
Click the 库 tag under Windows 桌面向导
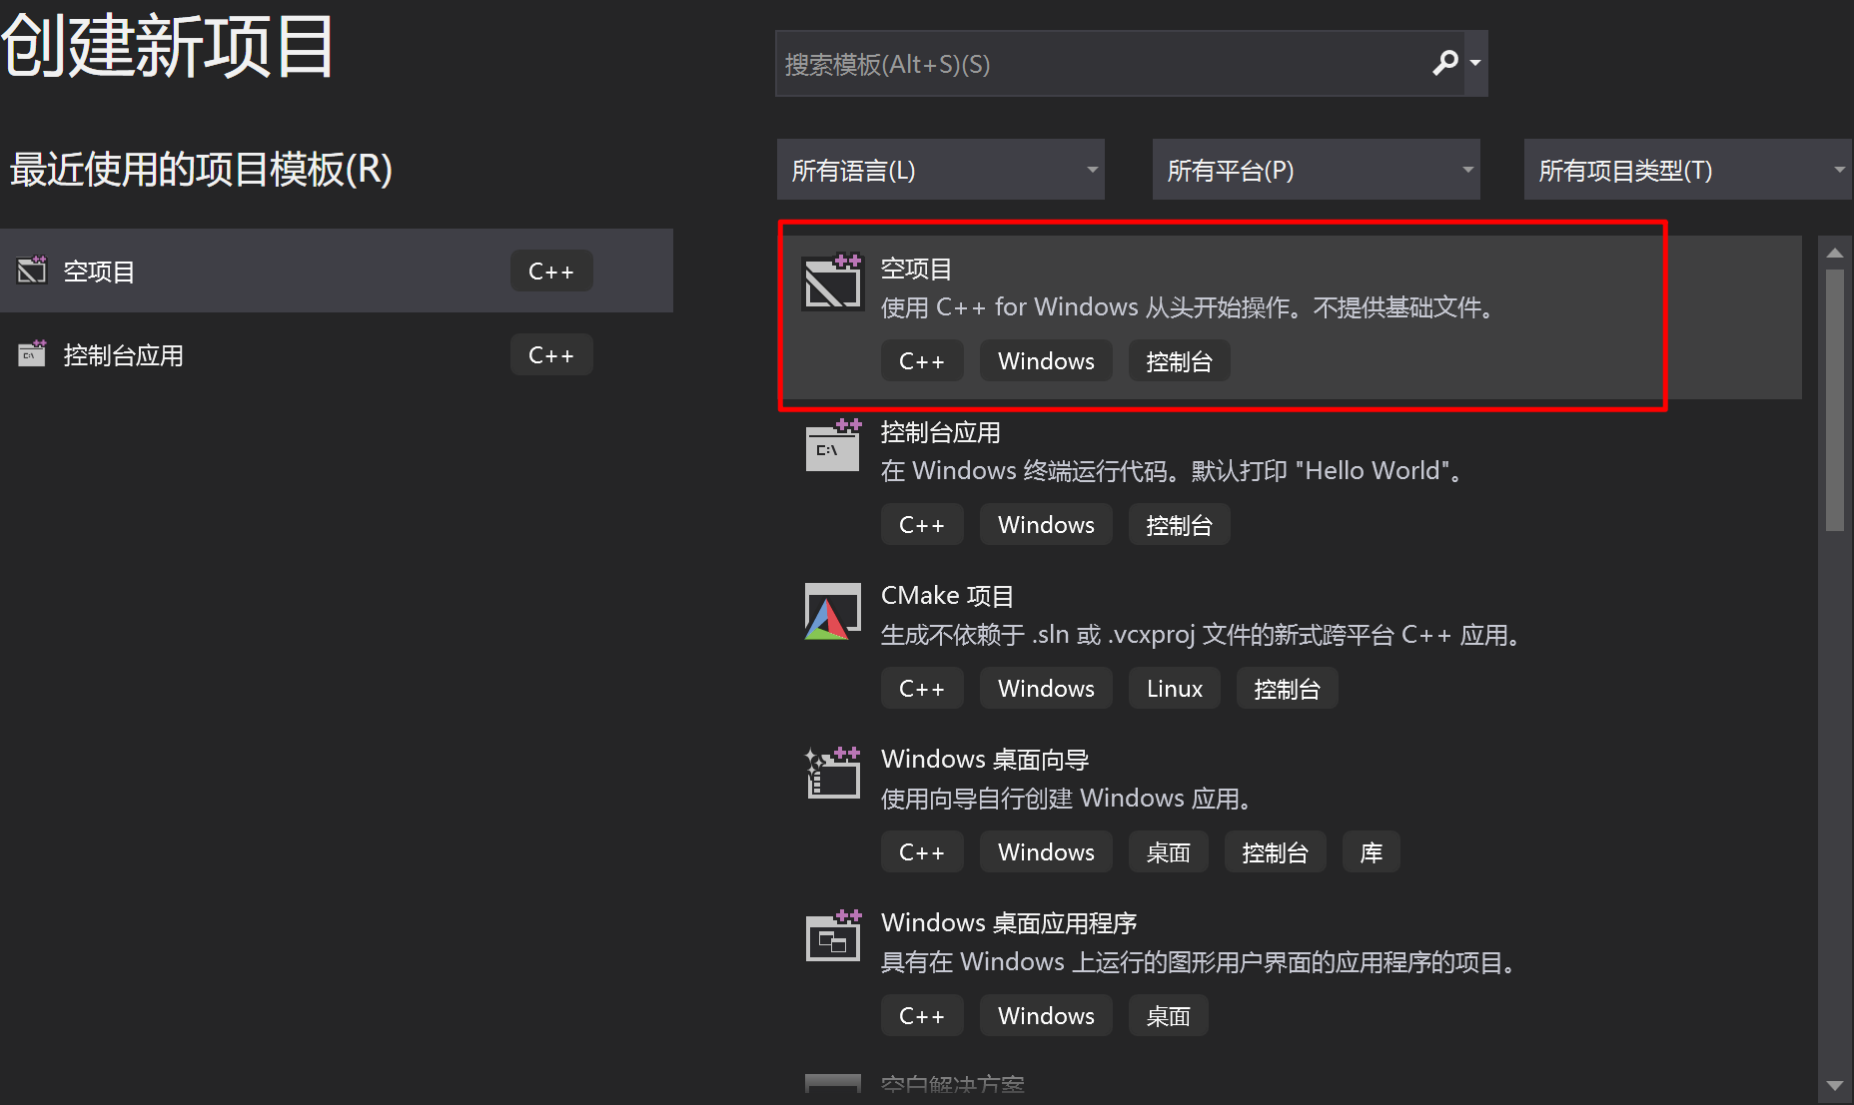[1371, 851]
